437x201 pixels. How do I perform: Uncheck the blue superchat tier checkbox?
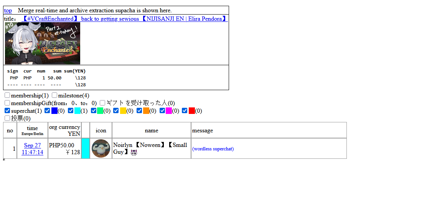coord(47,111)
